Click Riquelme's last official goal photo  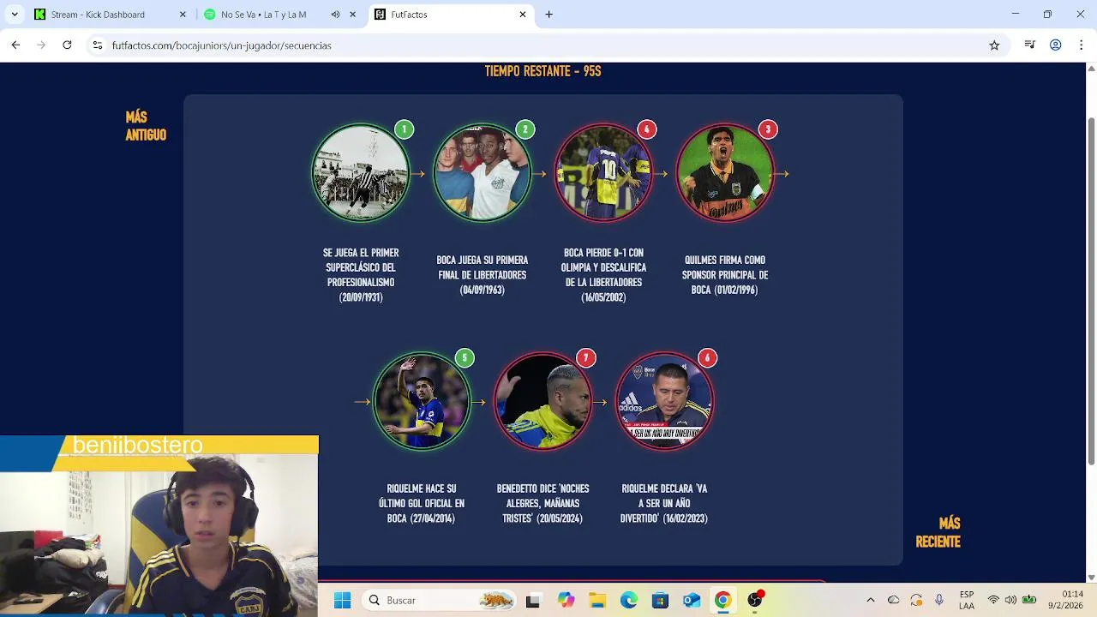click(422, 401)
